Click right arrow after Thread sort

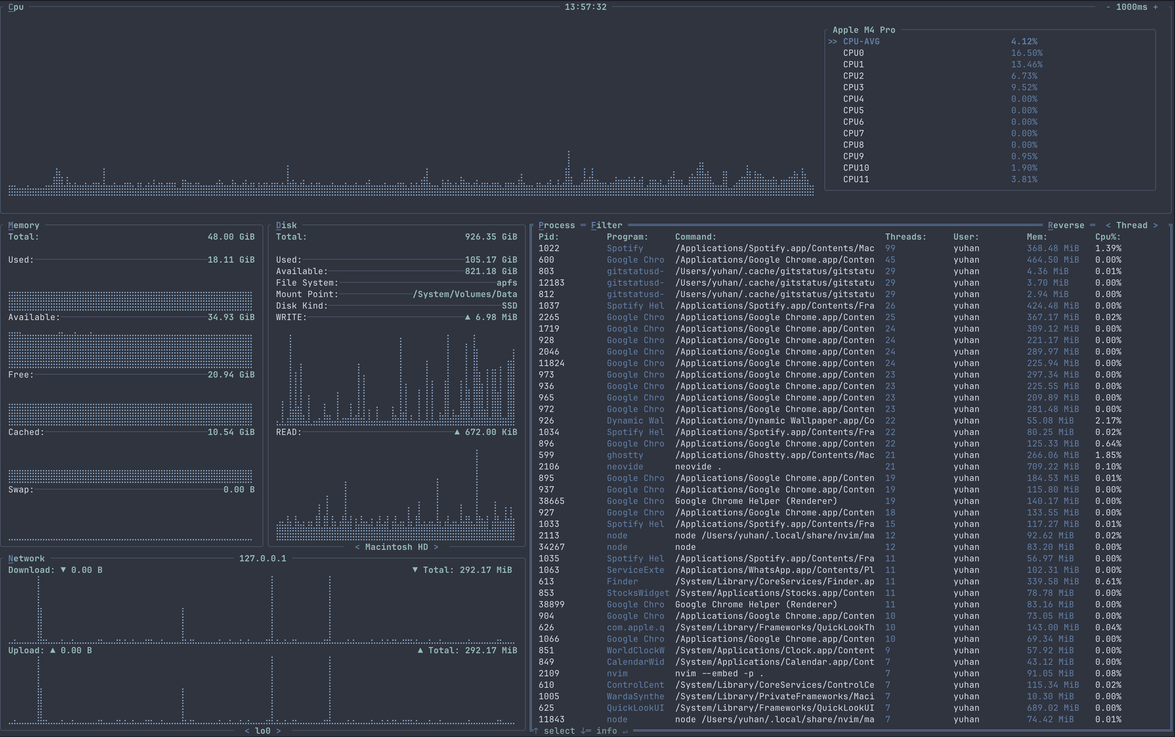click(1156, 225)
